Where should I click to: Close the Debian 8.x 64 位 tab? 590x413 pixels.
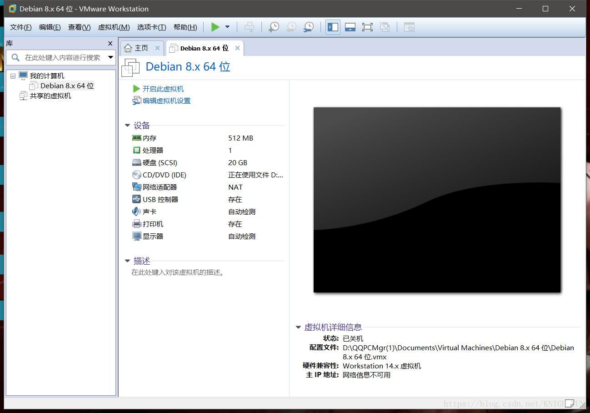[x=237, y=48]
